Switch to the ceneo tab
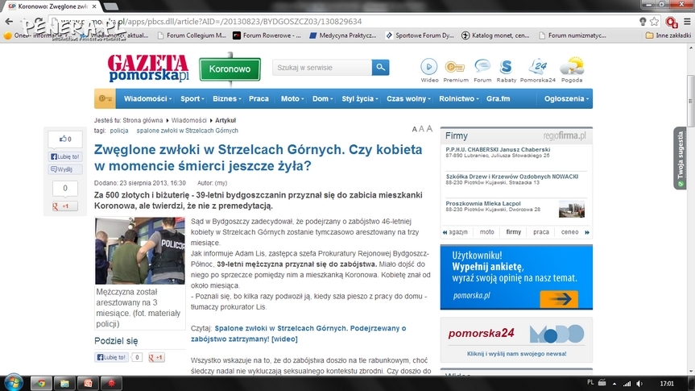The height and width of the screenshot is (391, 695). [569, 231]
